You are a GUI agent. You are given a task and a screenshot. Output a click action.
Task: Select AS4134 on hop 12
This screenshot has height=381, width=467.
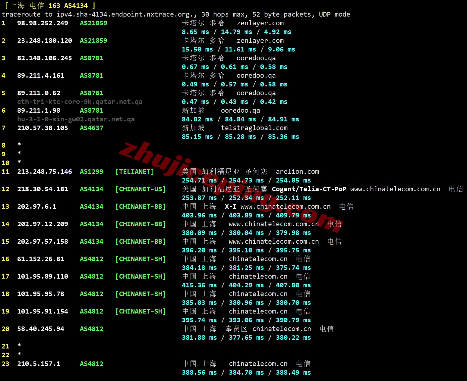tap(92, 189)
